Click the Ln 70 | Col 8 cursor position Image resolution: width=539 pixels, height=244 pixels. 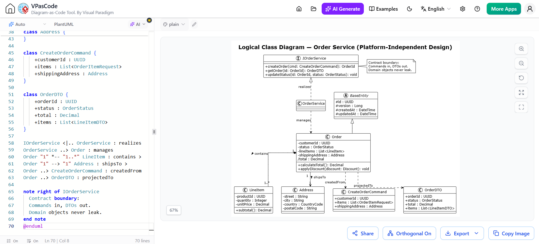coord(57,241)
